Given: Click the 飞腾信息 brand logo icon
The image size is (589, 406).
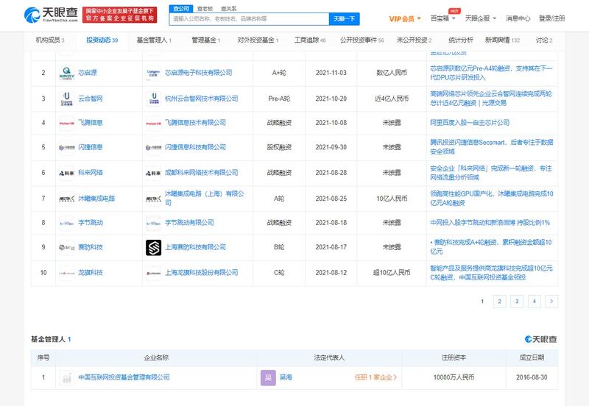Looking at the screenshot, I should click(x=66, y=123).
